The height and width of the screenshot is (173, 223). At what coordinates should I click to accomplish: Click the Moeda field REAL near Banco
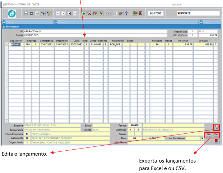pos(101,130)
